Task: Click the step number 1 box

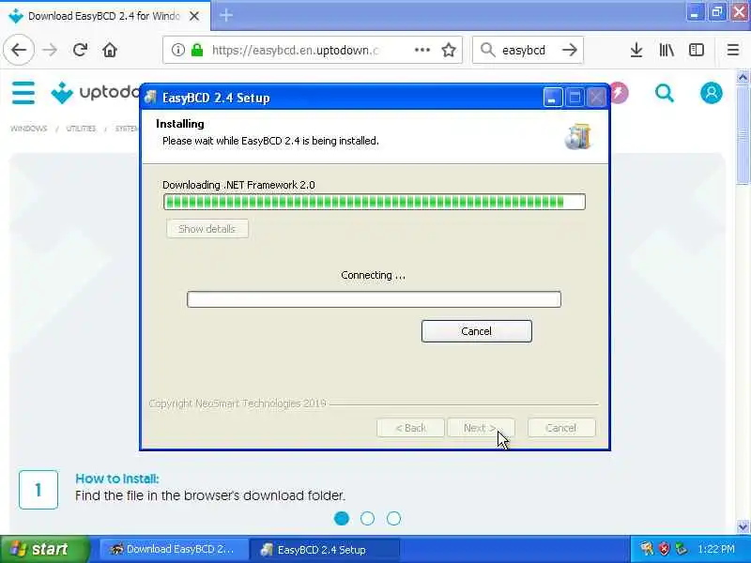Action: [x=38, y=489]
